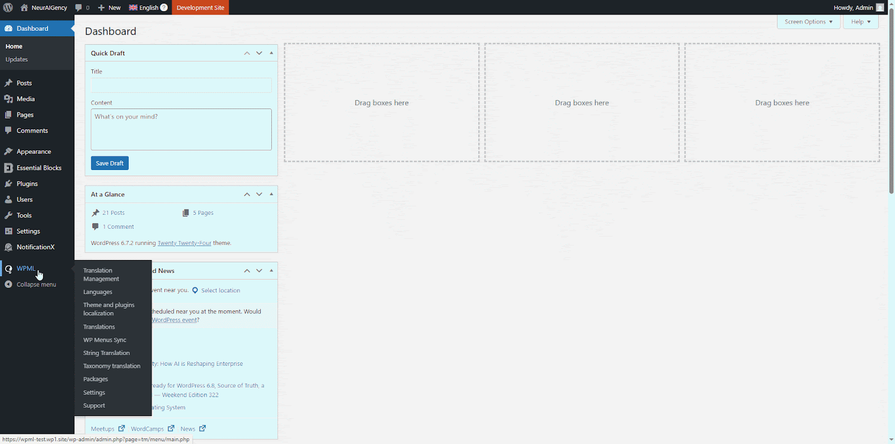Toggle the Events and News panel
This screenshot has height=444, width=895.
271,271
